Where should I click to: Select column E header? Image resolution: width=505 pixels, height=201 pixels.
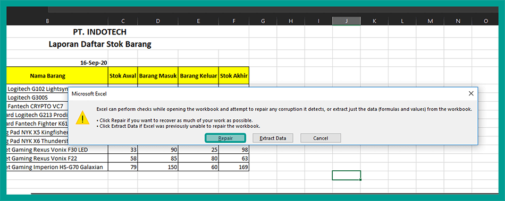point(198,21)
